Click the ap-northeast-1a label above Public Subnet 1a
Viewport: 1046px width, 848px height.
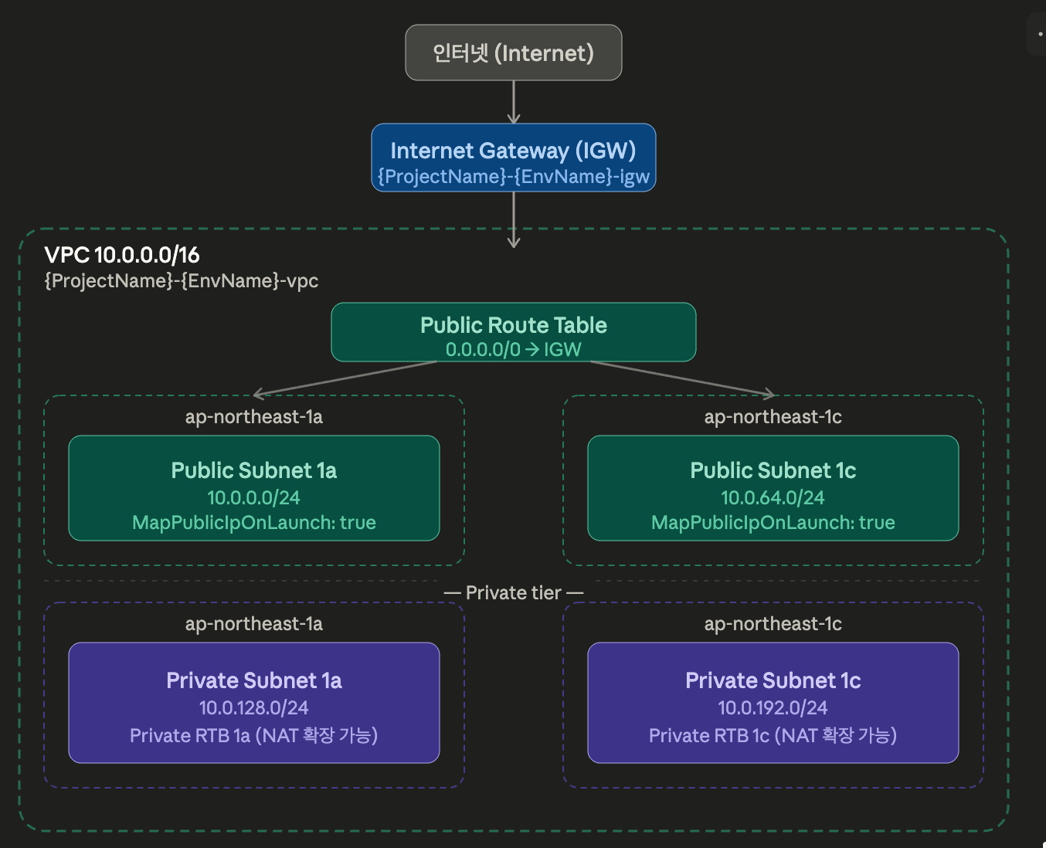coord(253,417)
